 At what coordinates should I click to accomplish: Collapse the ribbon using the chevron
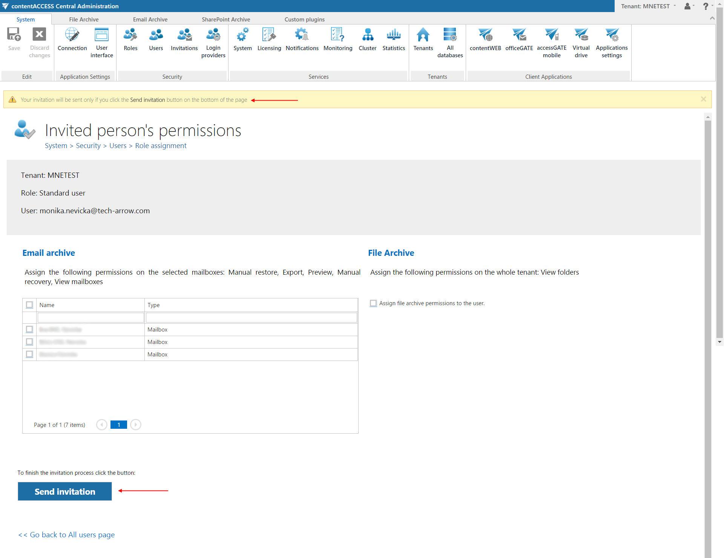coord(712,18)
